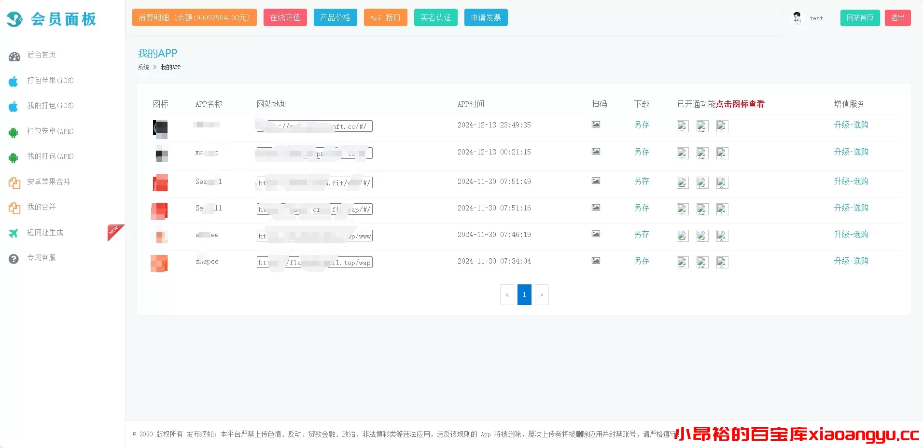Click third feature icon in second row
Screen dimensions: 923x448
pos(722,153)
